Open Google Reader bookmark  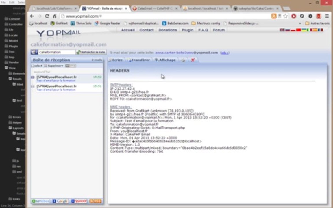click(x=107, y=23)
